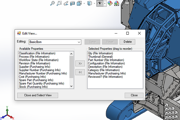Close the Edit View dialog with X

click(139, 33)
